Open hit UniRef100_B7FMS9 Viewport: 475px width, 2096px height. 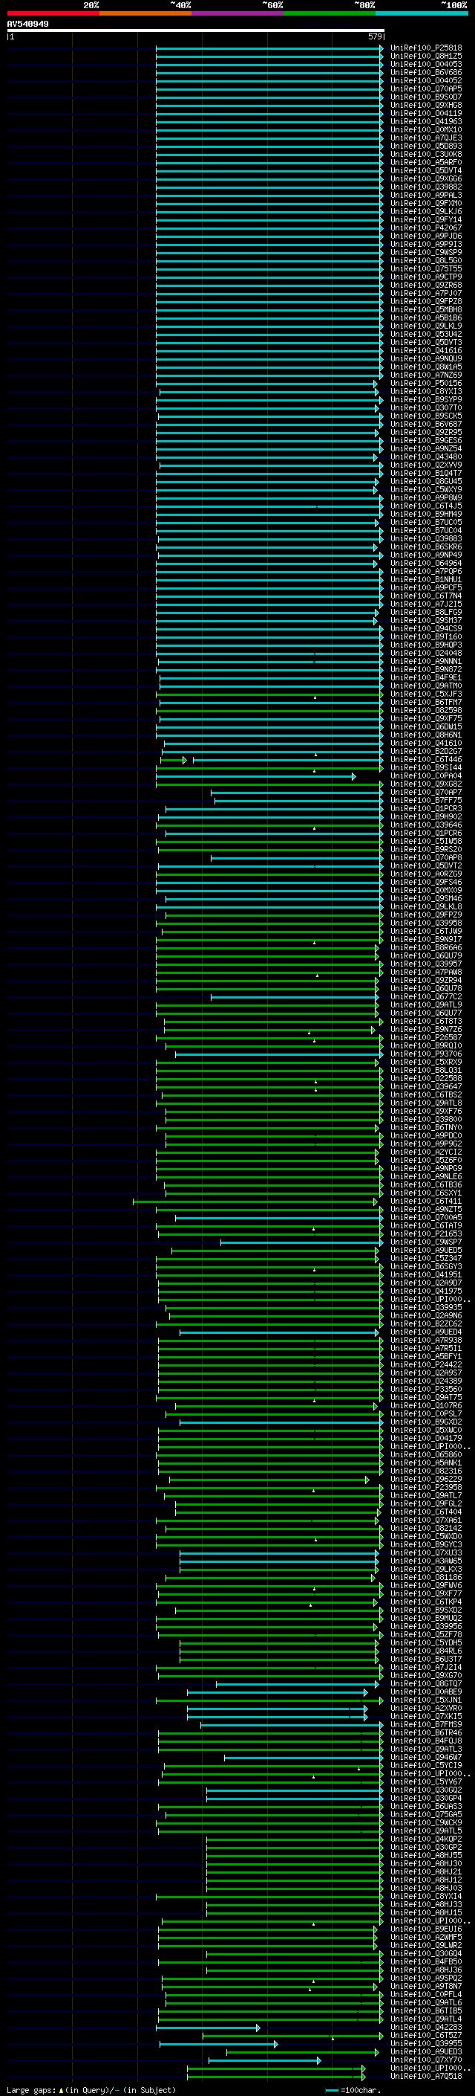point(426,1724)
